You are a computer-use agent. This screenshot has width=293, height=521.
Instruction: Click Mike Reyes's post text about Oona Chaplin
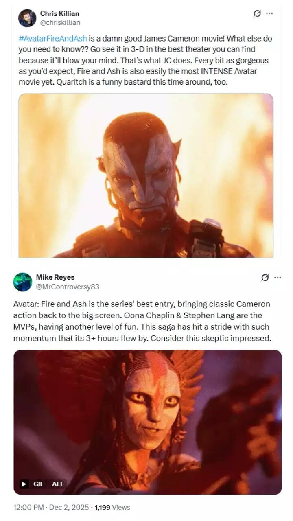click(142, 321)
